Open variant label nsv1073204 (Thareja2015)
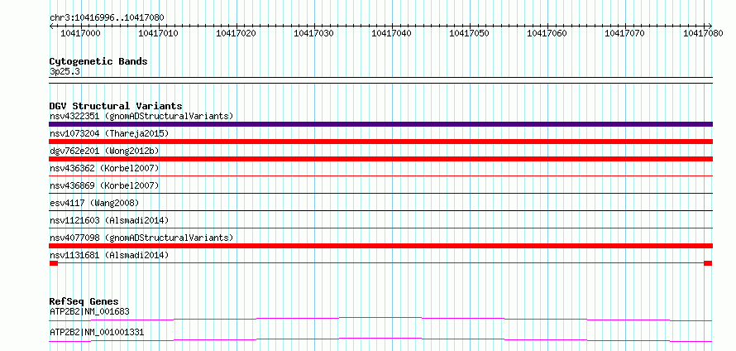The image size is (736, 351). coord(109,133)
